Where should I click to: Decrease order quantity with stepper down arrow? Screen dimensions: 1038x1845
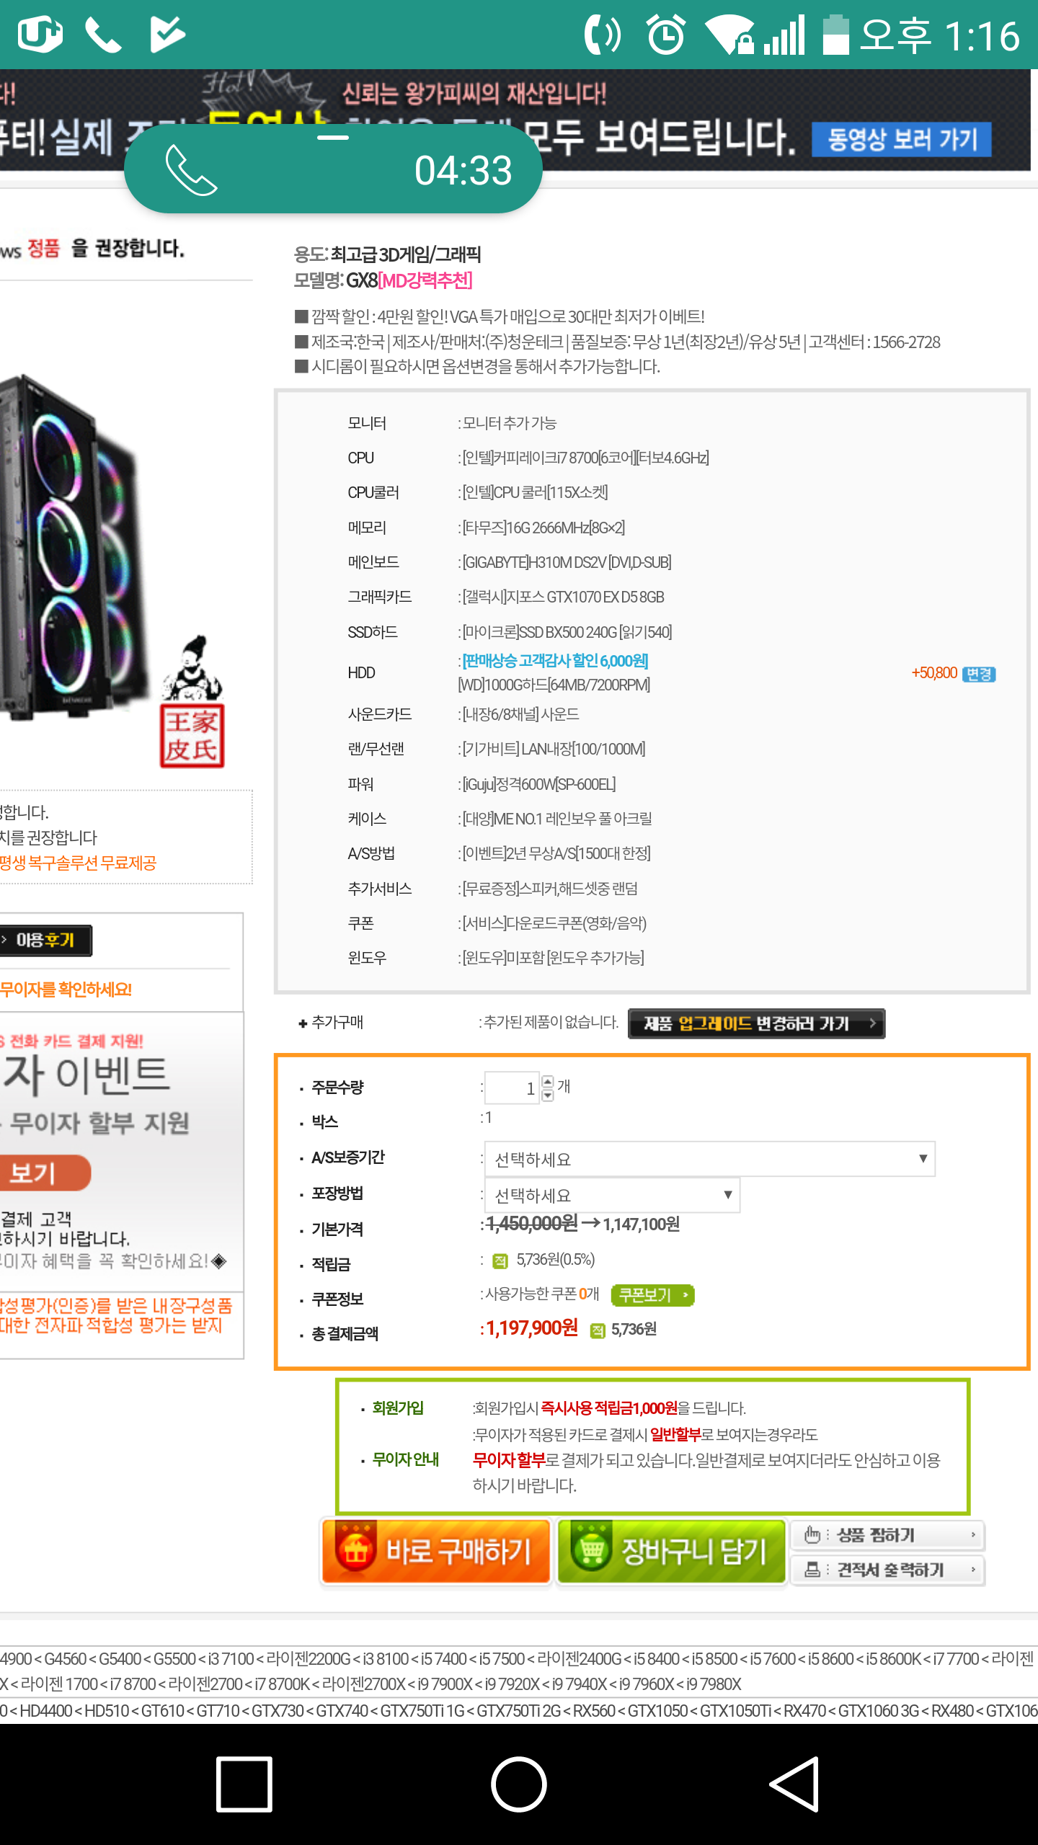pos(548,1095)
